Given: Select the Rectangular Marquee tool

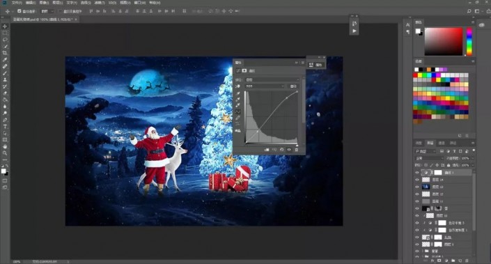Looking at the screenshot, I should click(5, 33).
